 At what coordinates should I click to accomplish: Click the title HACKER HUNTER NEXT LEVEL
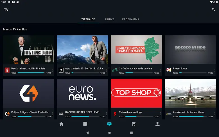coord(83,112)
